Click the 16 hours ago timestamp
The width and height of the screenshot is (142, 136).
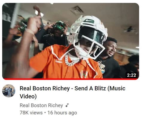point(62,113)
